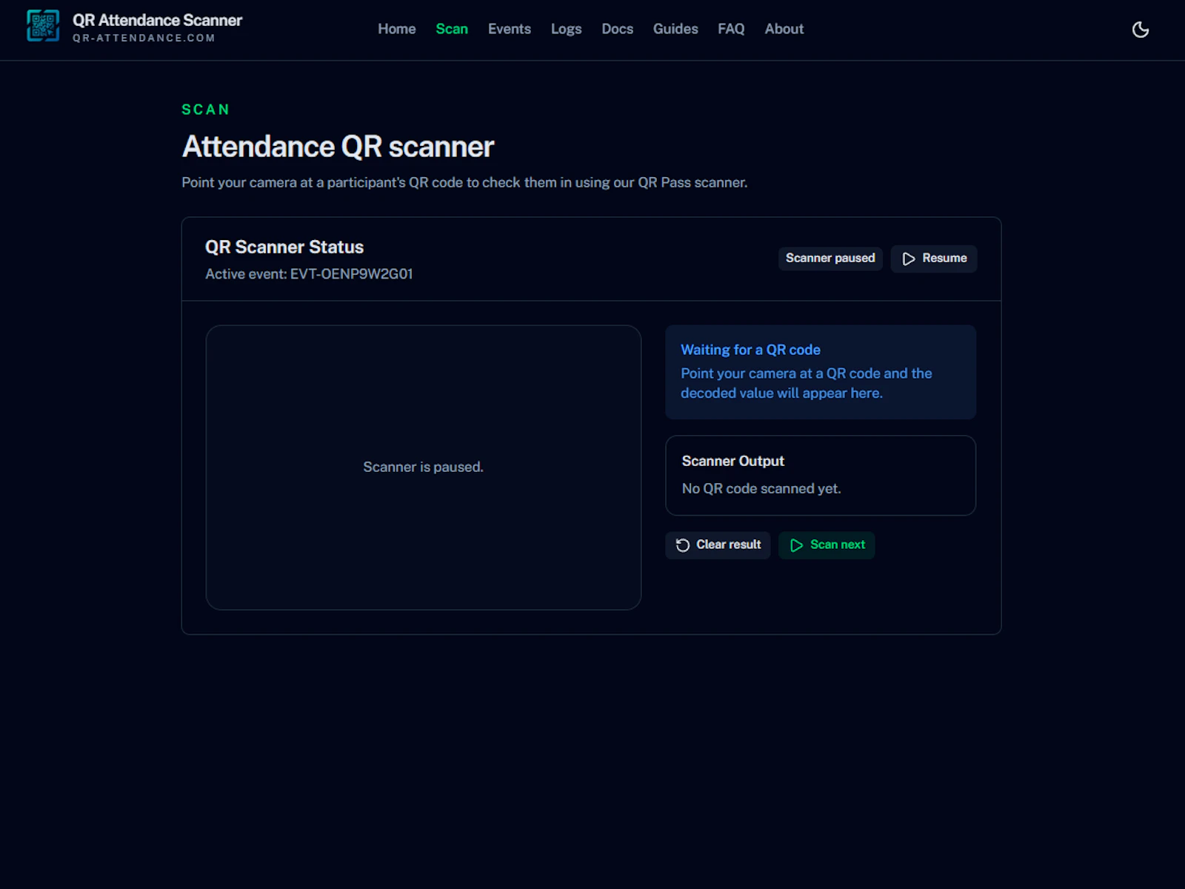Viewport: 1185px width, 889px height.
Task: Click the No QR code scanned yet text
Action: click(x=761, y=489)
